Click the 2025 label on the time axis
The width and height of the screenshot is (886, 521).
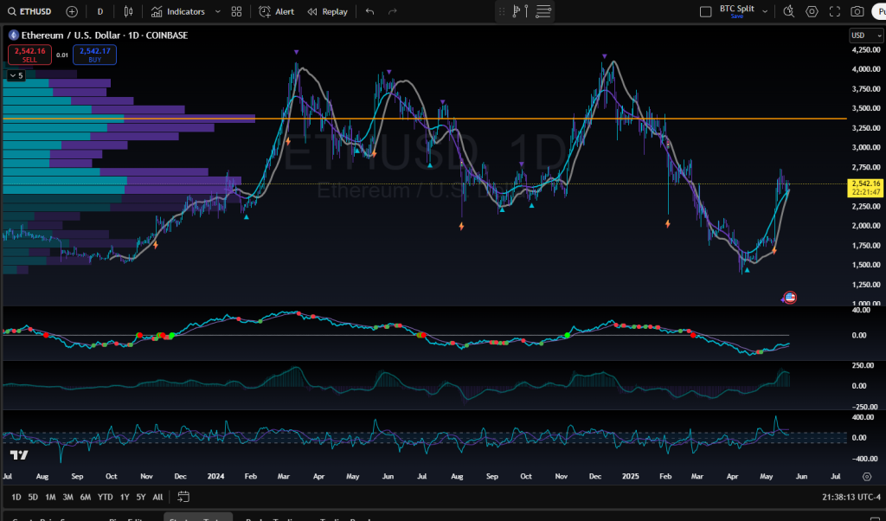pos(630,476)
